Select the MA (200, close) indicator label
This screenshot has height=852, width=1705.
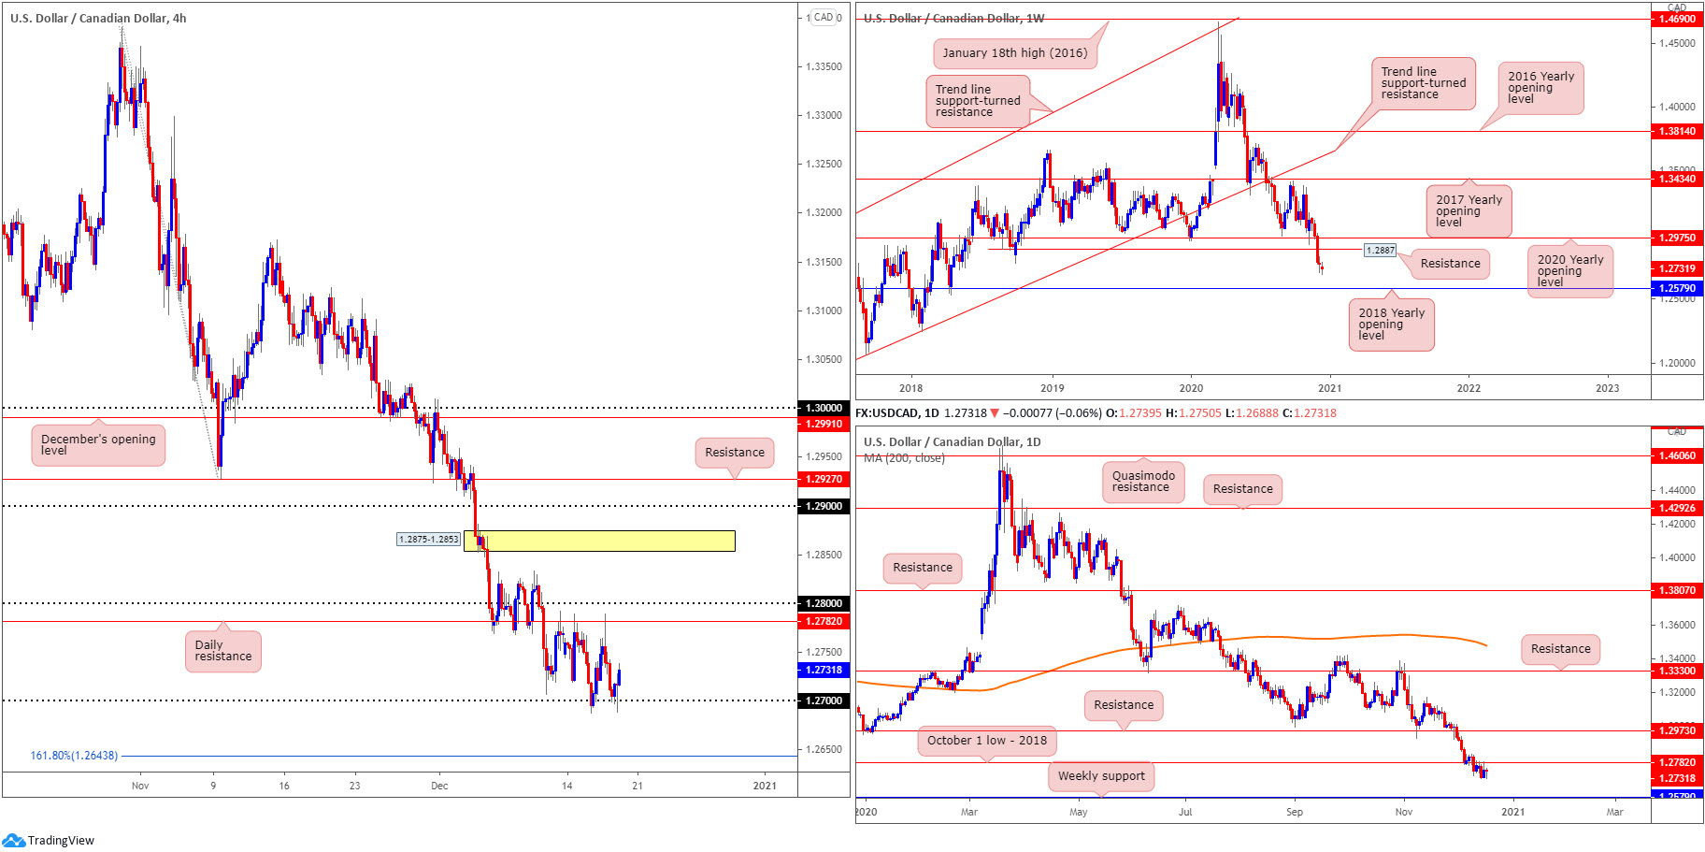(904, 457)
